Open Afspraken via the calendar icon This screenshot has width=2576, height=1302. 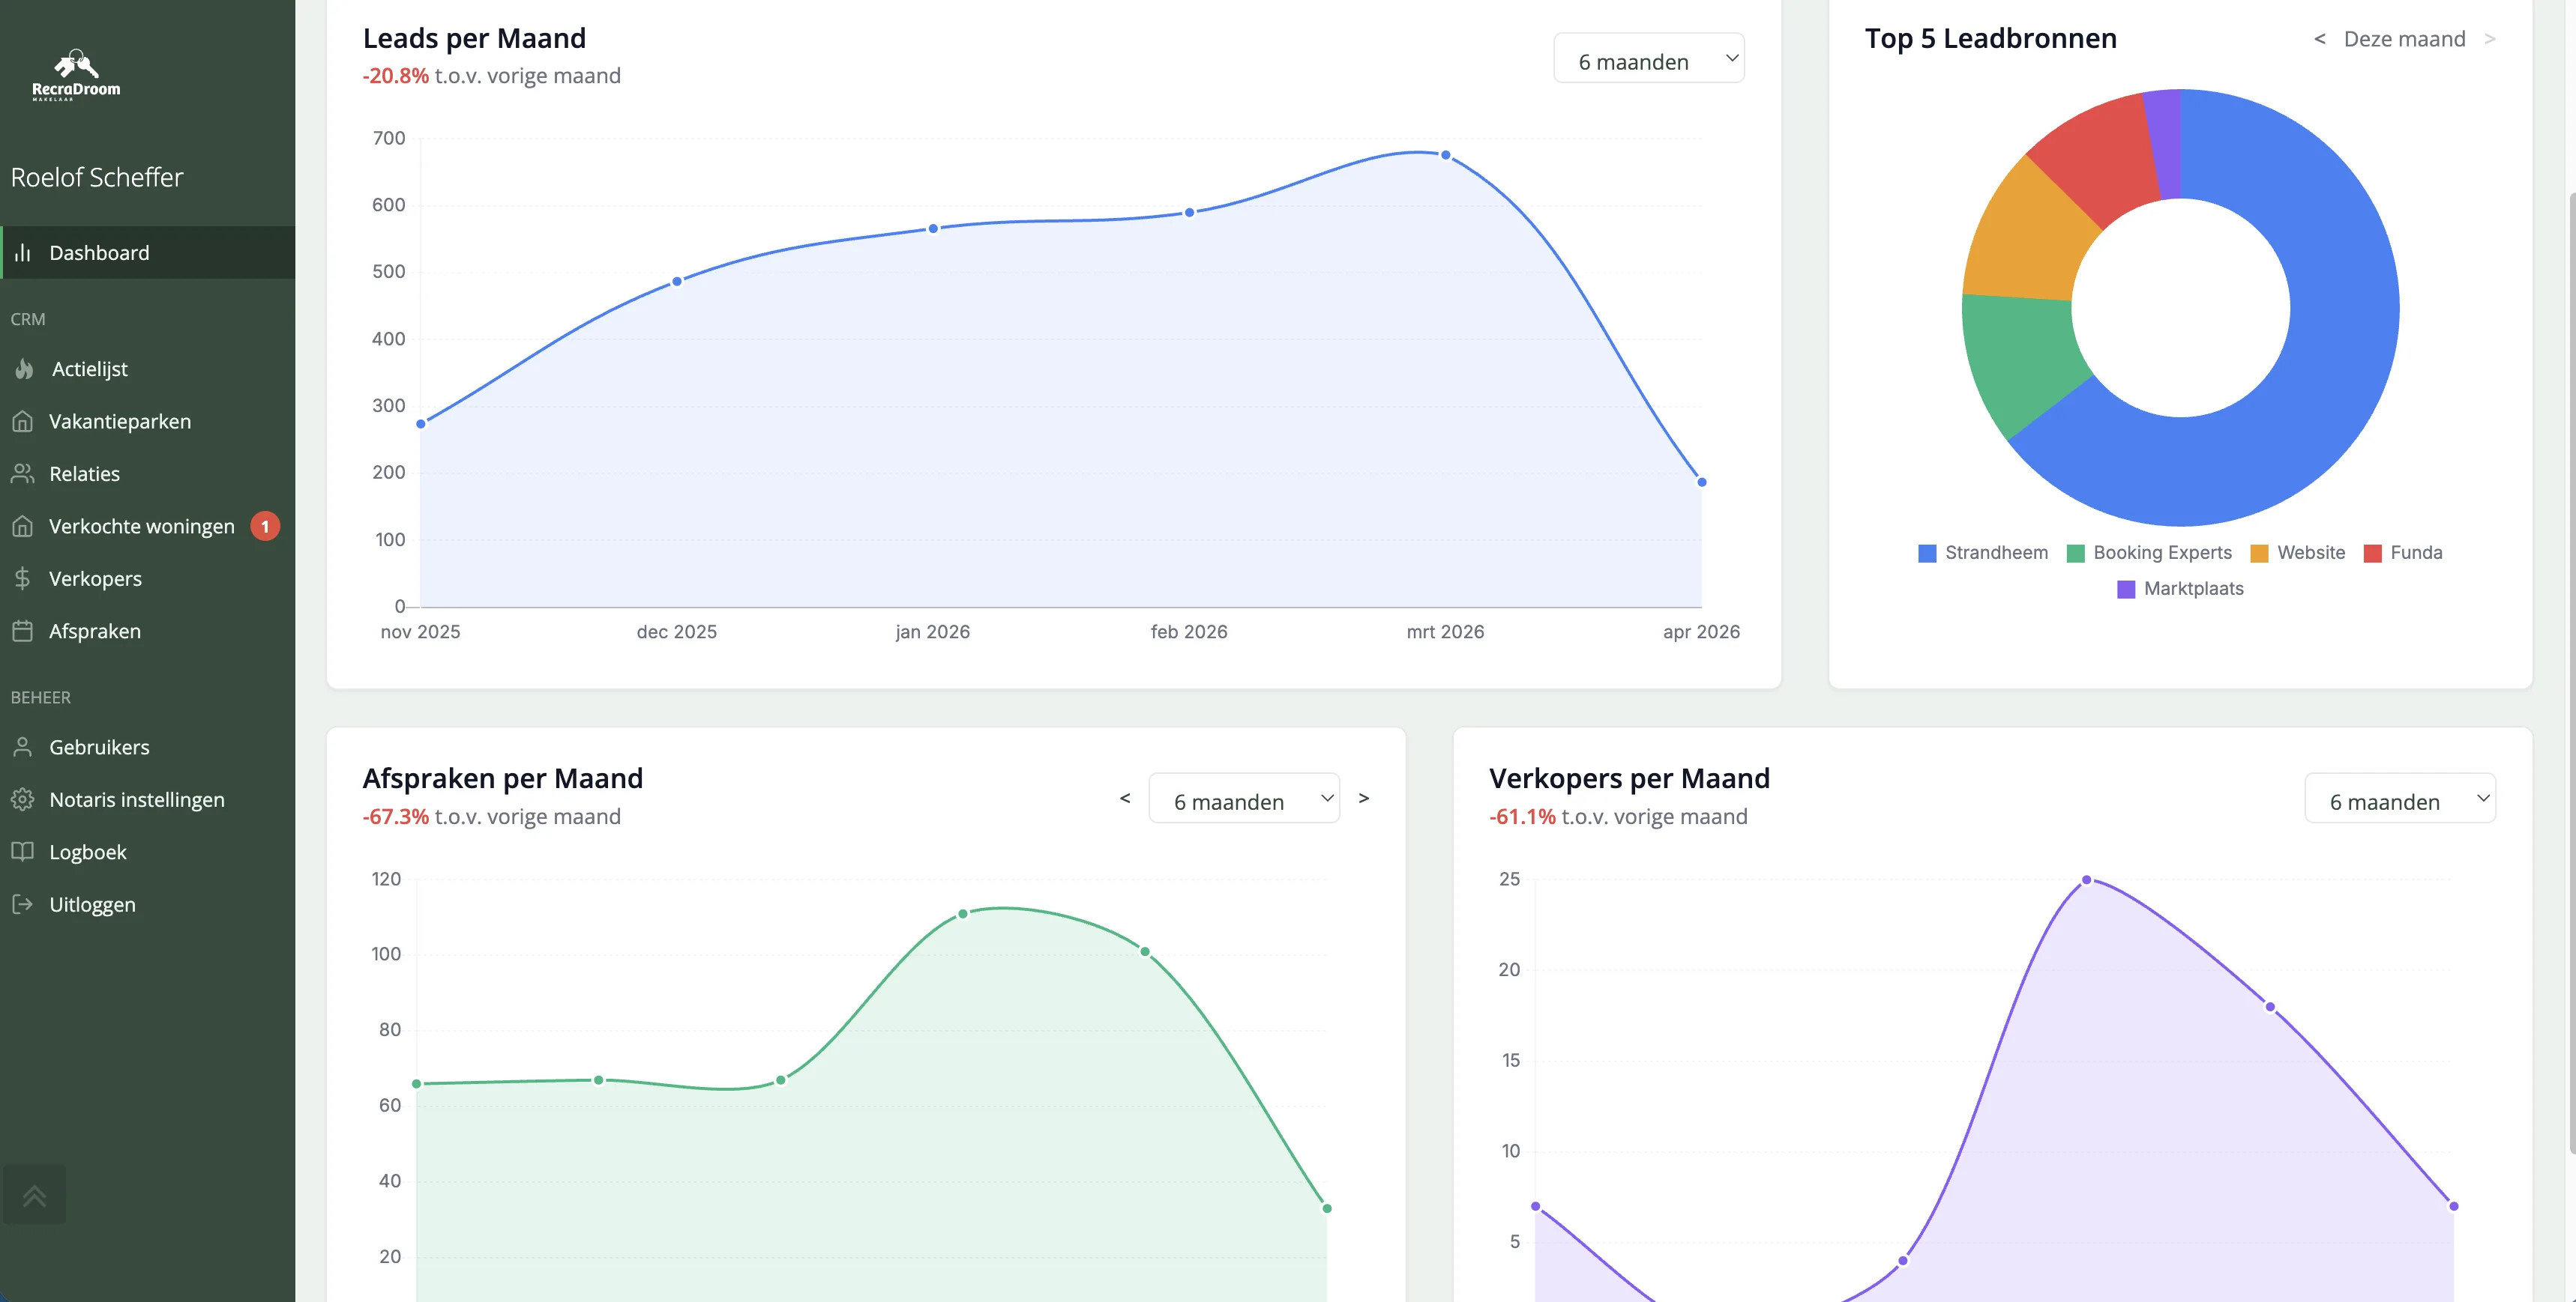point(24,631)
